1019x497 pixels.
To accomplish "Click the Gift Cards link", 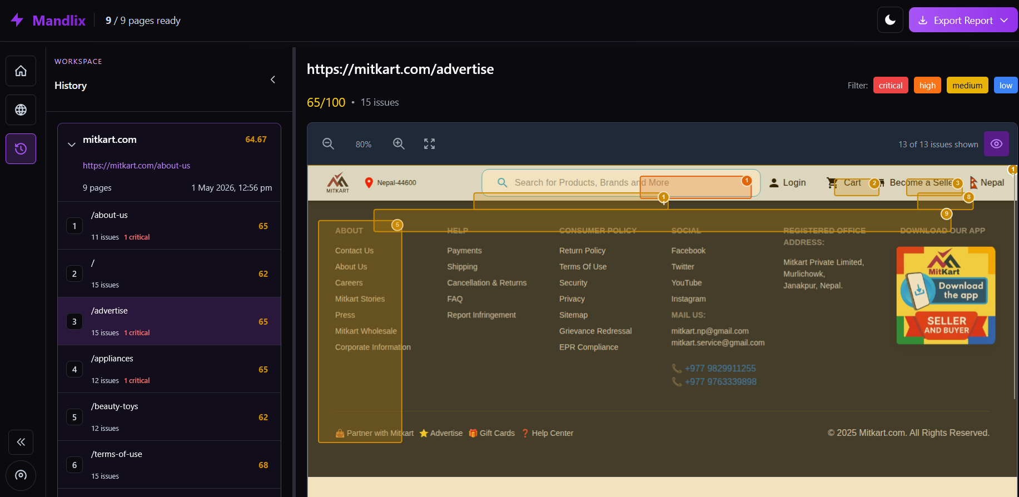I will click(x=491, y=433).
